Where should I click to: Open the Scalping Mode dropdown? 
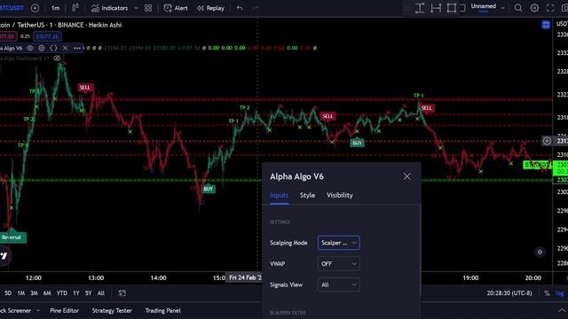[x=339, y=243]
